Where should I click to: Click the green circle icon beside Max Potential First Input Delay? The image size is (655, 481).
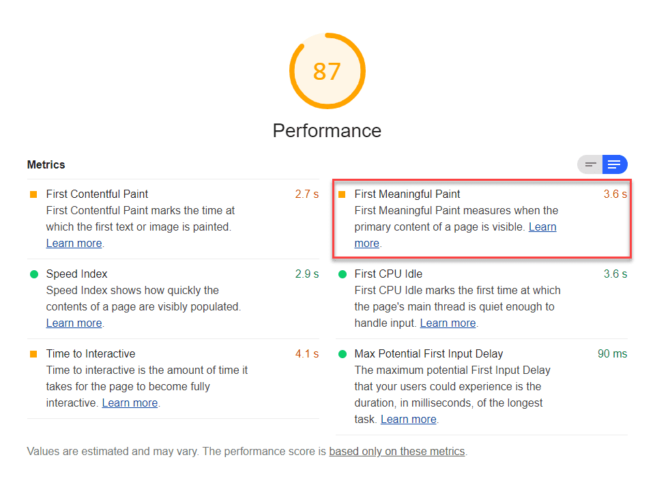[x=341, y=353]
